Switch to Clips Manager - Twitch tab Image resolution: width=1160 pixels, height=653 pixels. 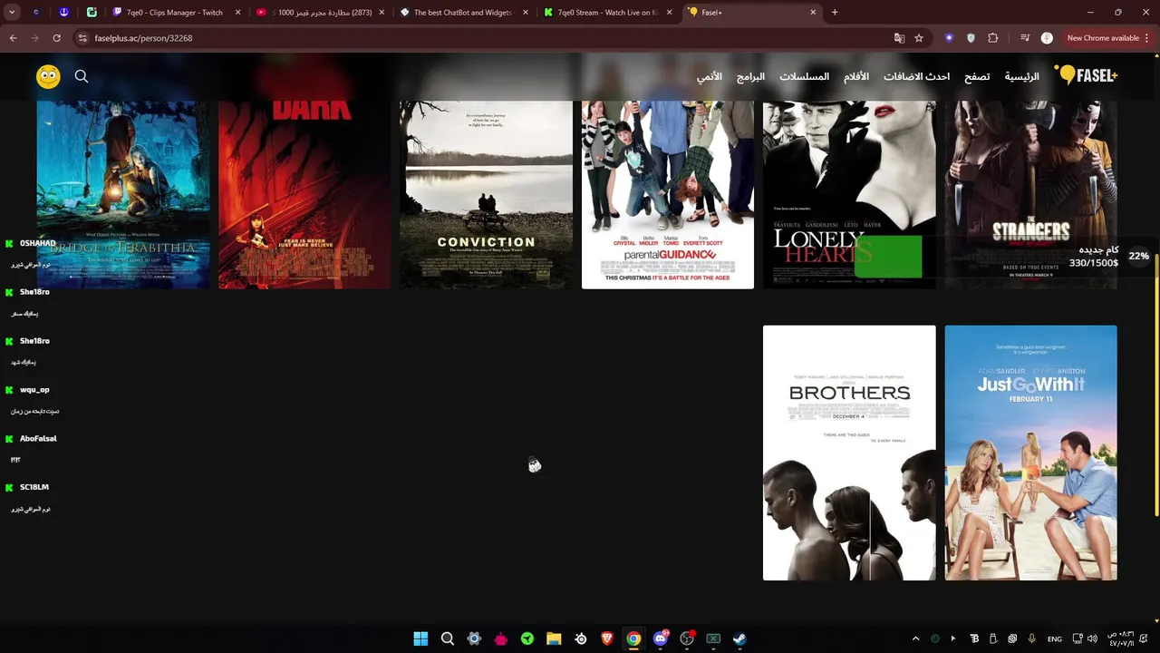(177, 13)
